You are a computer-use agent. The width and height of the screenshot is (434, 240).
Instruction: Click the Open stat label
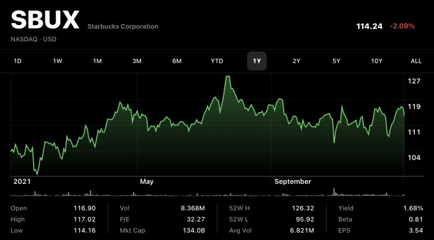pos(19,208)
